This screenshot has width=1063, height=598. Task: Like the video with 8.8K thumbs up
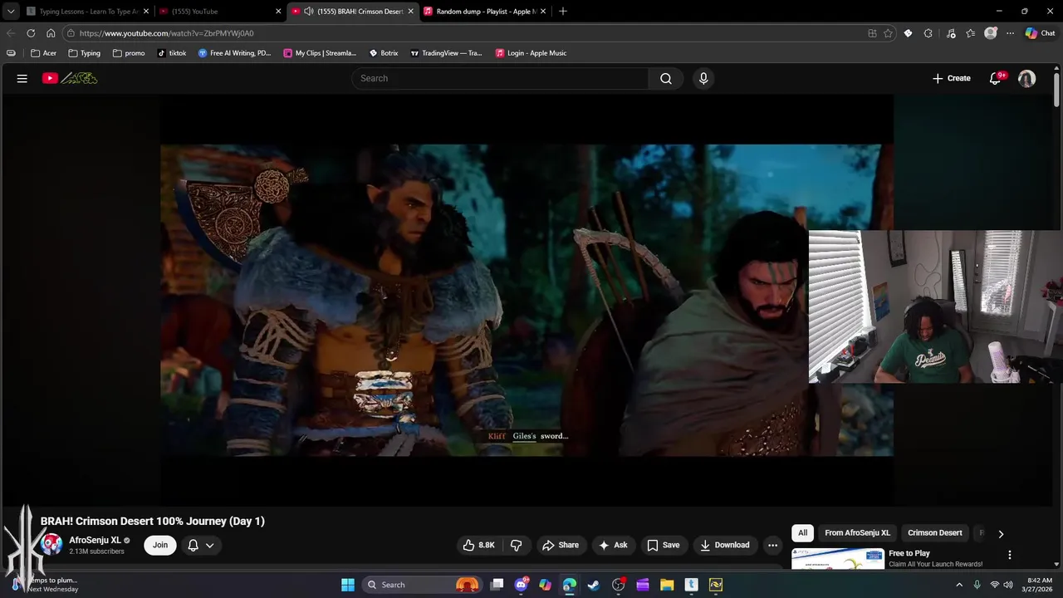click(479, 545)
